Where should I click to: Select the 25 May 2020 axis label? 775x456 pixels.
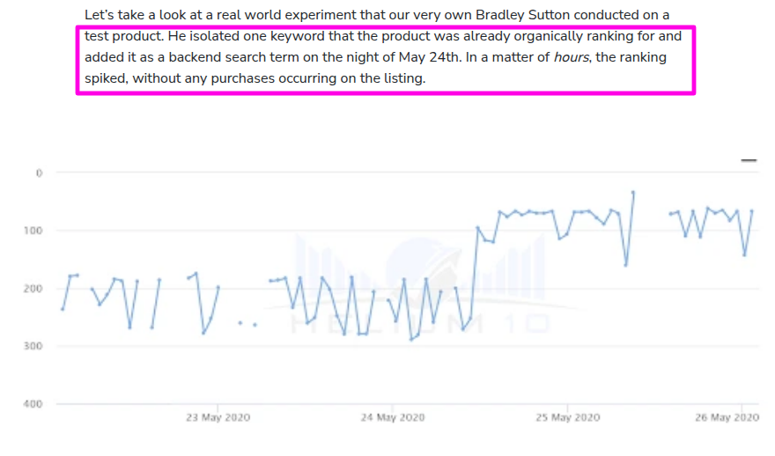pos(568,417)
